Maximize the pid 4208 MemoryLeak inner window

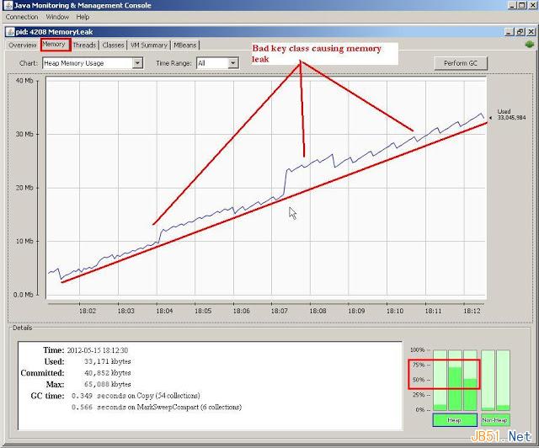click(520, 32)
